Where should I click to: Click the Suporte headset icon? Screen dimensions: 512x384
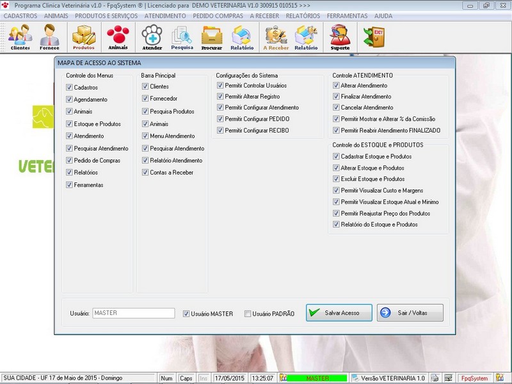coord(340,37)
